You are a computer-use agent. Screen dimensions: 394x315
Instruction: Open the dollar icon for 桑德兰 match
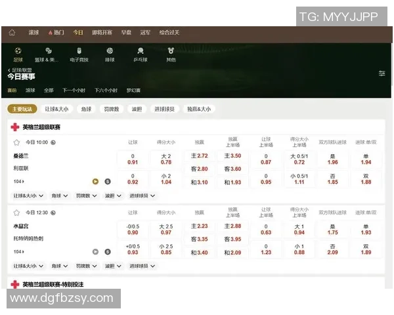click(108, 181)
